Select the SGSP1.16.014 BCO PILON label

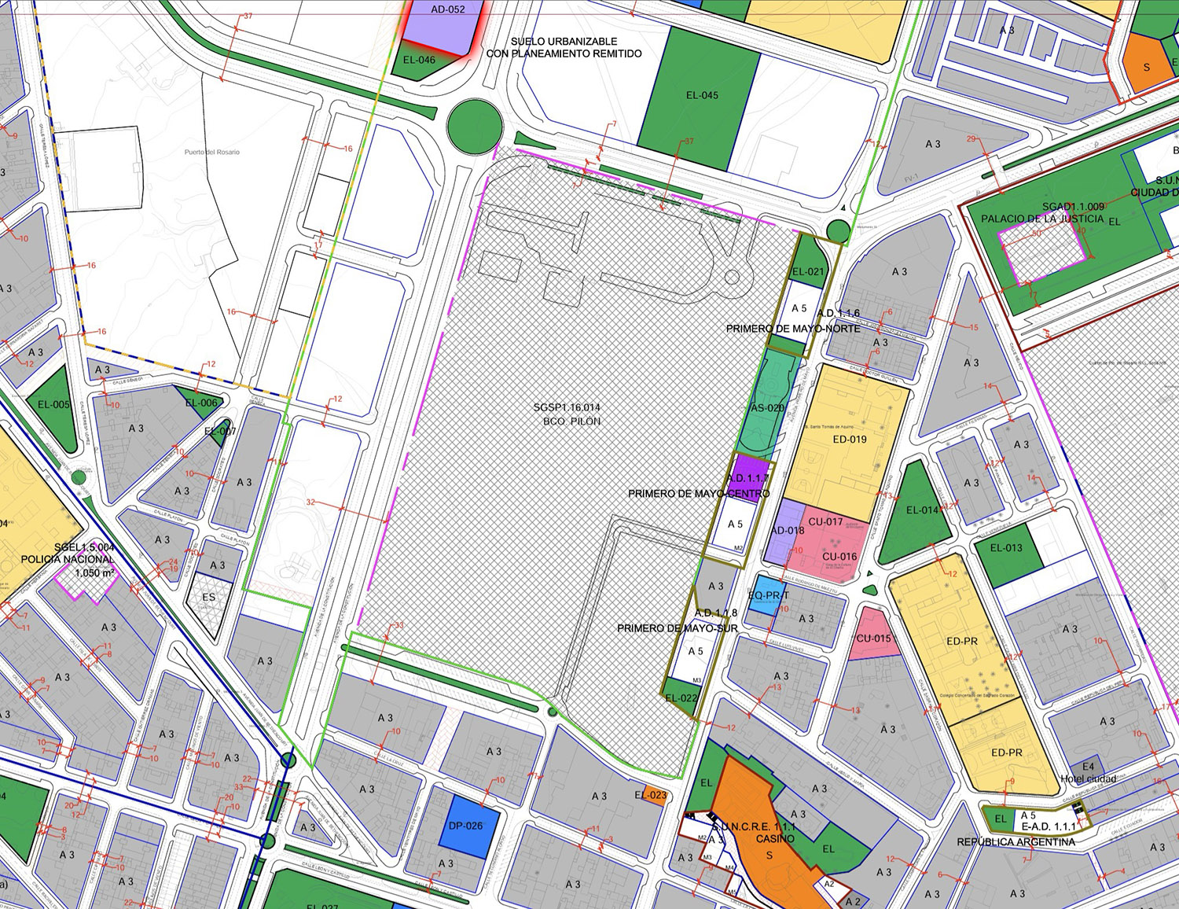566,414
